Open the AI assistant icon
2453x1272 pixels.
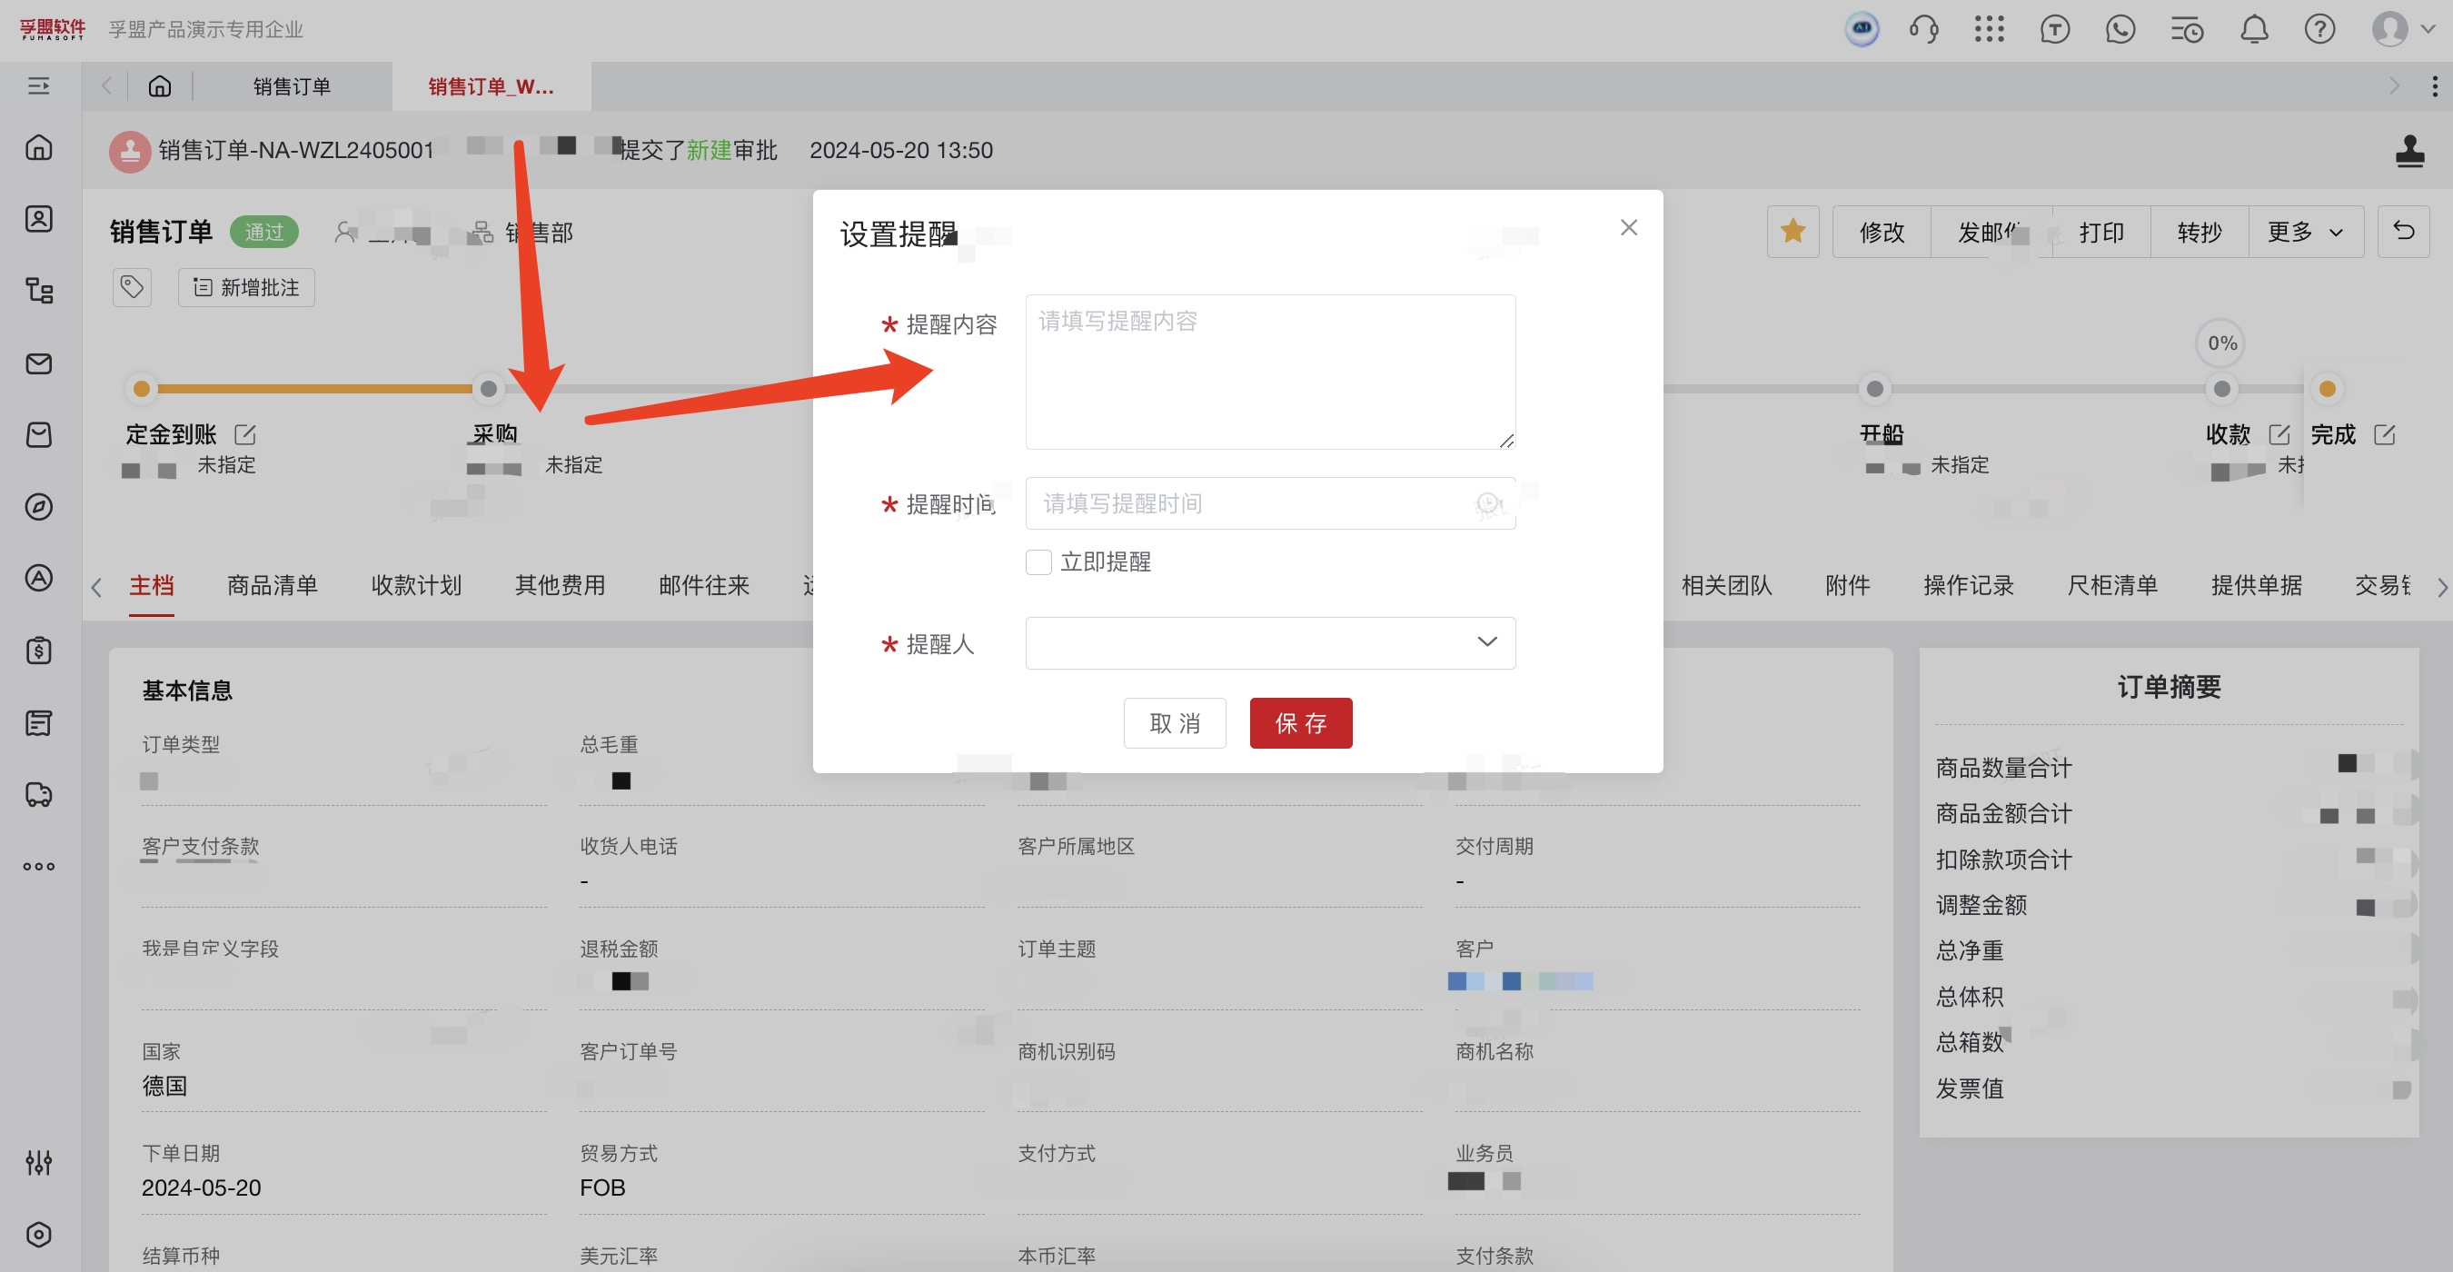click(x=1863, y=29)
